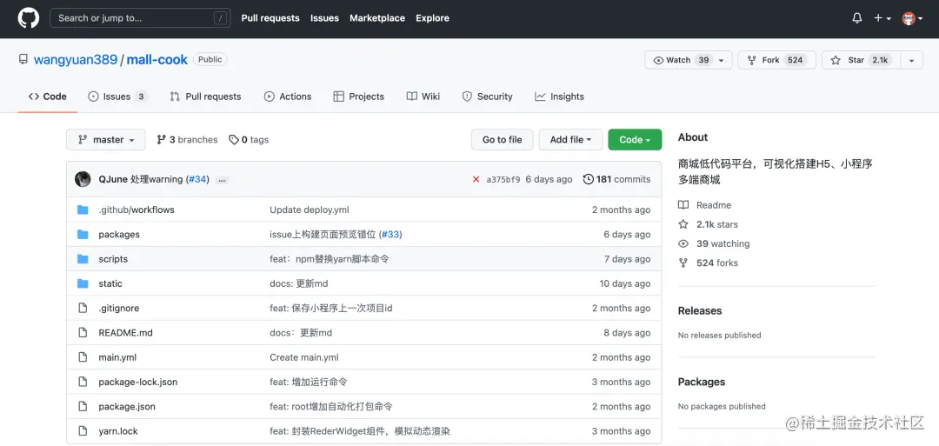Click the 524 fork count badge
Screen dimensions: 939x446
coord(796,60)
